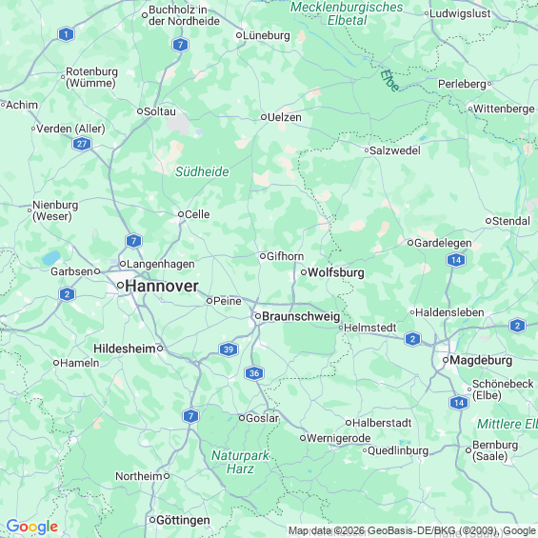
Task: Click the A2 shield west of Hannover
Action: [67, 294]
